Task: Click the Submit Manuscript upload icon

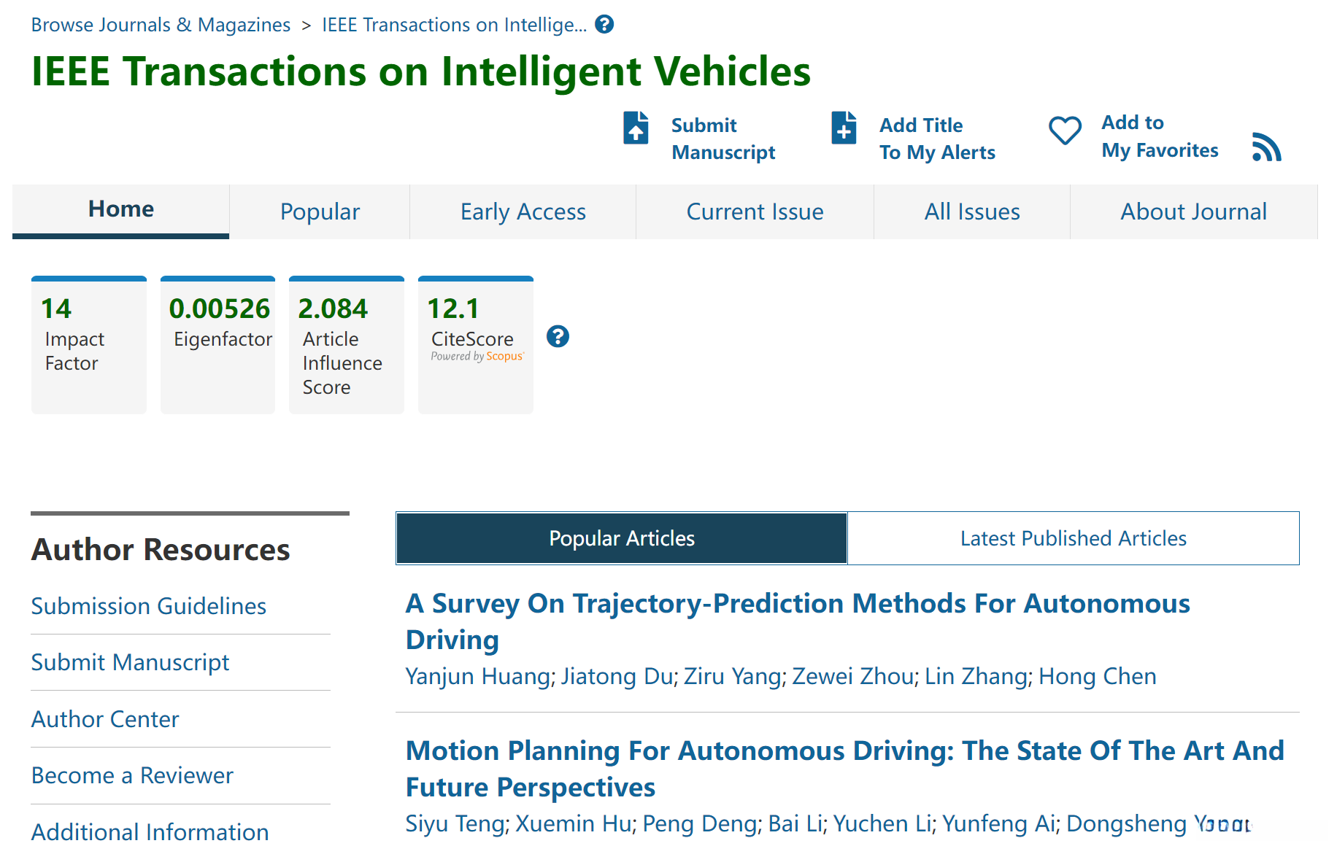Action: coord(636,128)
